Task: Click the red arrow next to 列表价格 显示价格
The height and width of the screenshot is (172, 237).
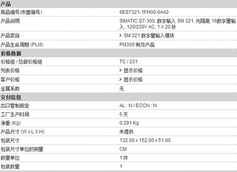Action: [121, 70]
